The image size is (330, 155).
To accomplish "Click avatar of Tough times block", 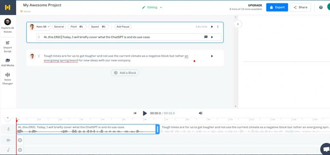I will (32, 56).
